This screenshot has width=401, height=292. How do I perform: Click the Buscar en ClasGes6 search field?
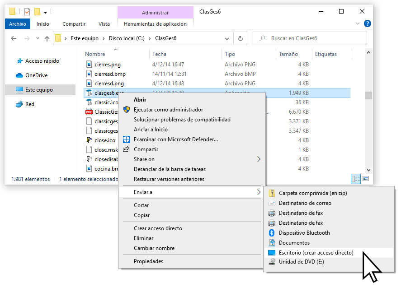pos(310,38)
